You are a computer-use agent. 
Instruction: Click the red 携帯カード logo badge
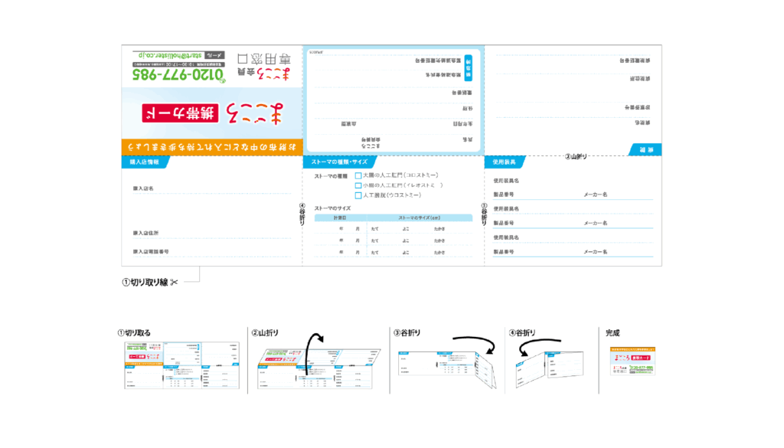(180, 112)
